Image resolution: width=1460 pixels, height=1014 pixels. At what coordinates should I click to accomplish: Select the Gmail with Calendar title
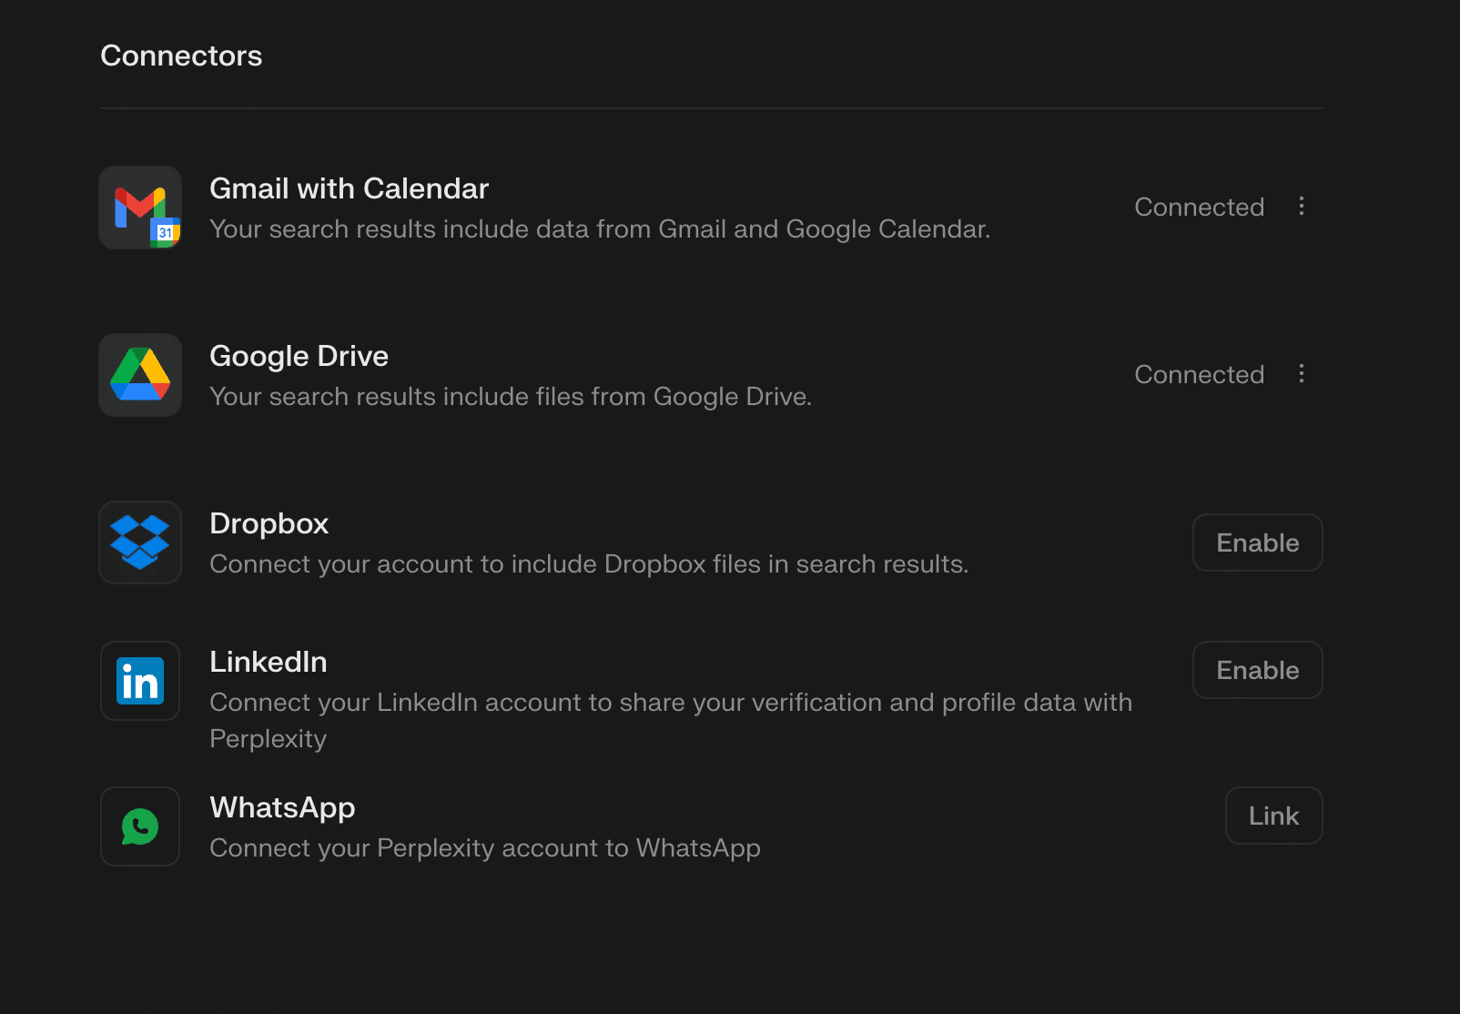(349, 188)
